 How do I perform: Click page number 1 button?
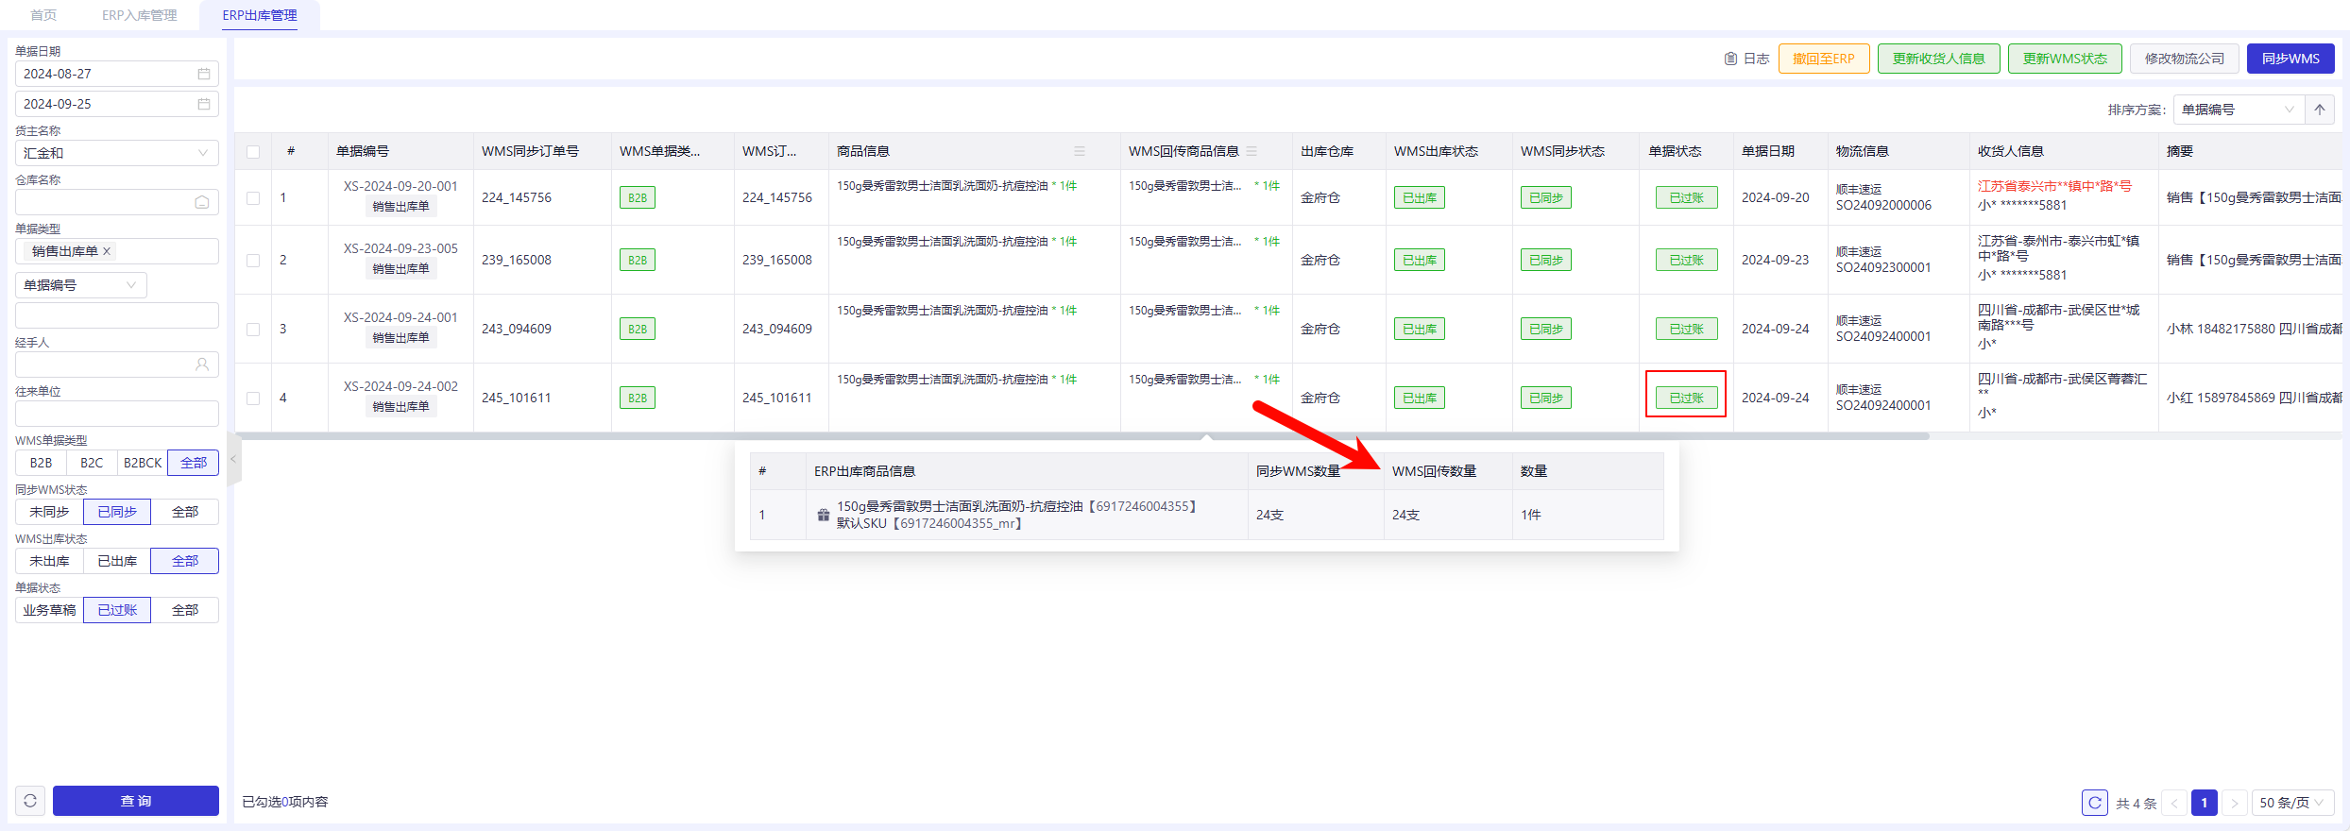click(2205, 803)
